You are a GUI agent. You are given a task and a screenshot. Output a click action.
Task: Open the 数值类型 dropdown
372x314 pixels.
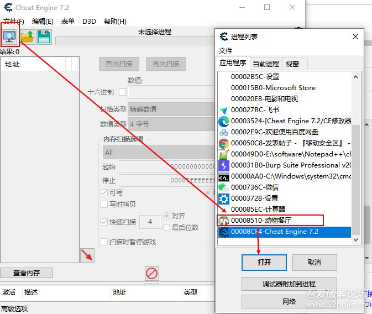pyautogui.click(x=171, y=124)
